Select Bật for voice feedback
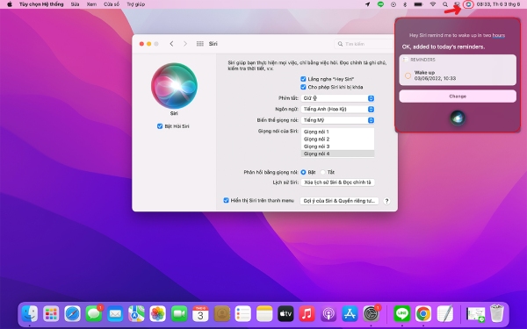The width and height of the screenshot is (527, 329). point(303,172)
